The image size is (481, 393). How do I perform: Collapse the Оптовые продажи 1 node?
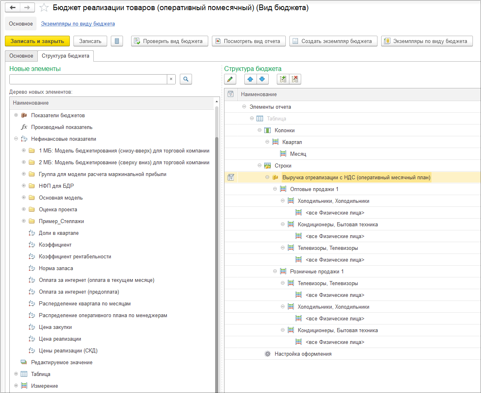pos(275,189)
